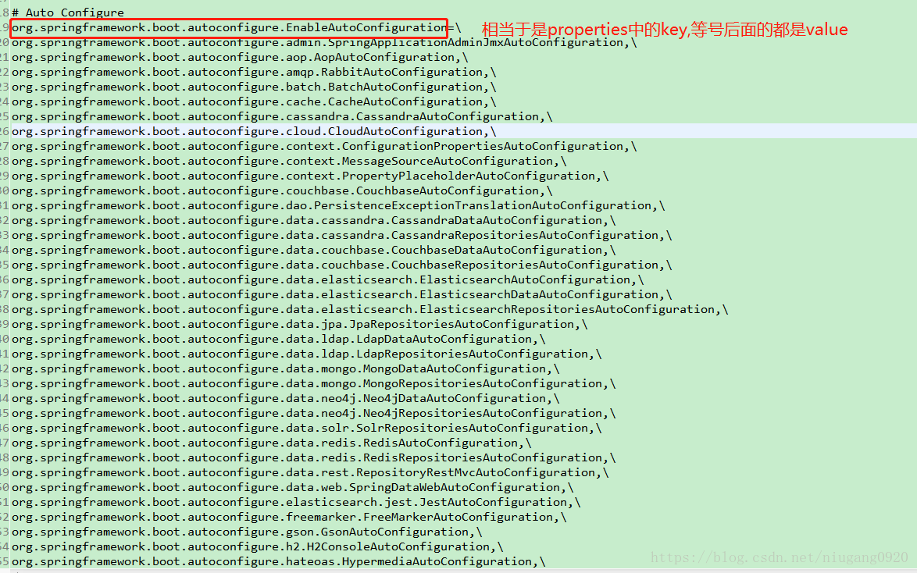Click the couchbase.CouchbaseAutoConfiguration line
This screenshot has height=573, width=917.
point(282,190)
